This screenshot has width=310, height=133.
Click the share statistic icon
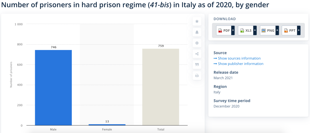coord(197,54)
